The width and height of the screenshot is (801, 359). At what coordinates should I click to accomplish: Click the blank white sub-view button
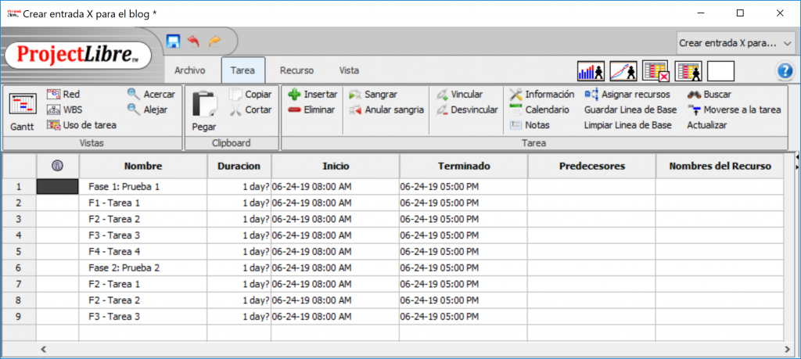point(720,71)
